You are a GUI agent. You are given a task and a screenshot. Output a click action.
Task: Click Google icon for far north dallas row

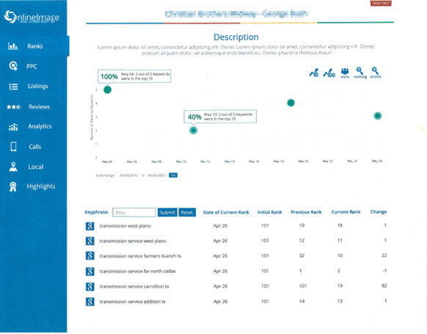(x=90, y=271)
